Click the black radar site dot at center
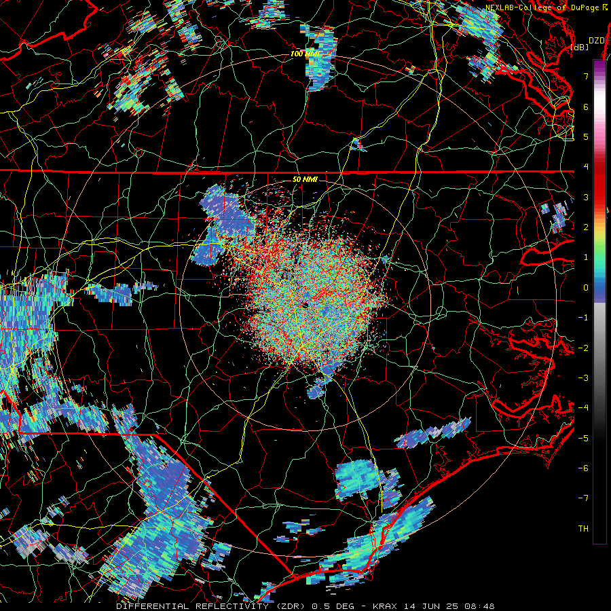Viewport: 611px width, 611px height. (x=305, y=305)
